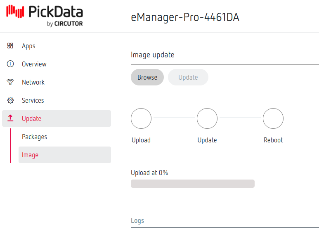Viewport: 319px width, 246px height.
Task: Click the Logs section heading
Action: [137, 220]
